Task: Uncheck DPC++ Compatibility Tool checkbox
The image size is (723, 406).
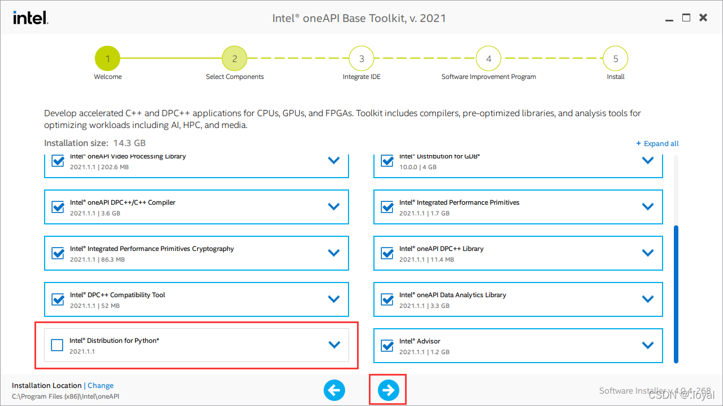Action: click(58, 299)
